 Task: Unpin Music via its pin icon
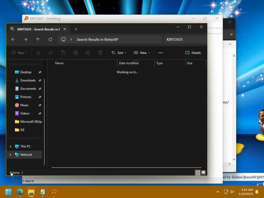tap(40, 105)
